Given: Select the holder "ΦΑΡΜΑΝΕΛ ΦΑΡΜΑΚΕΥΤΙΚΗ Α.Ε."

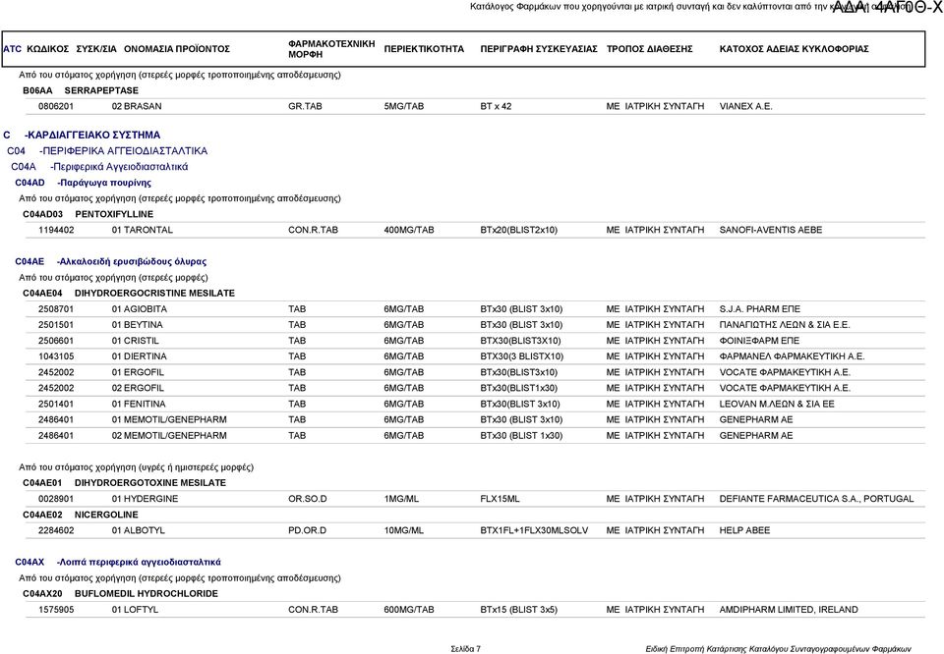Looking at the screenshot, I should 792,356.
